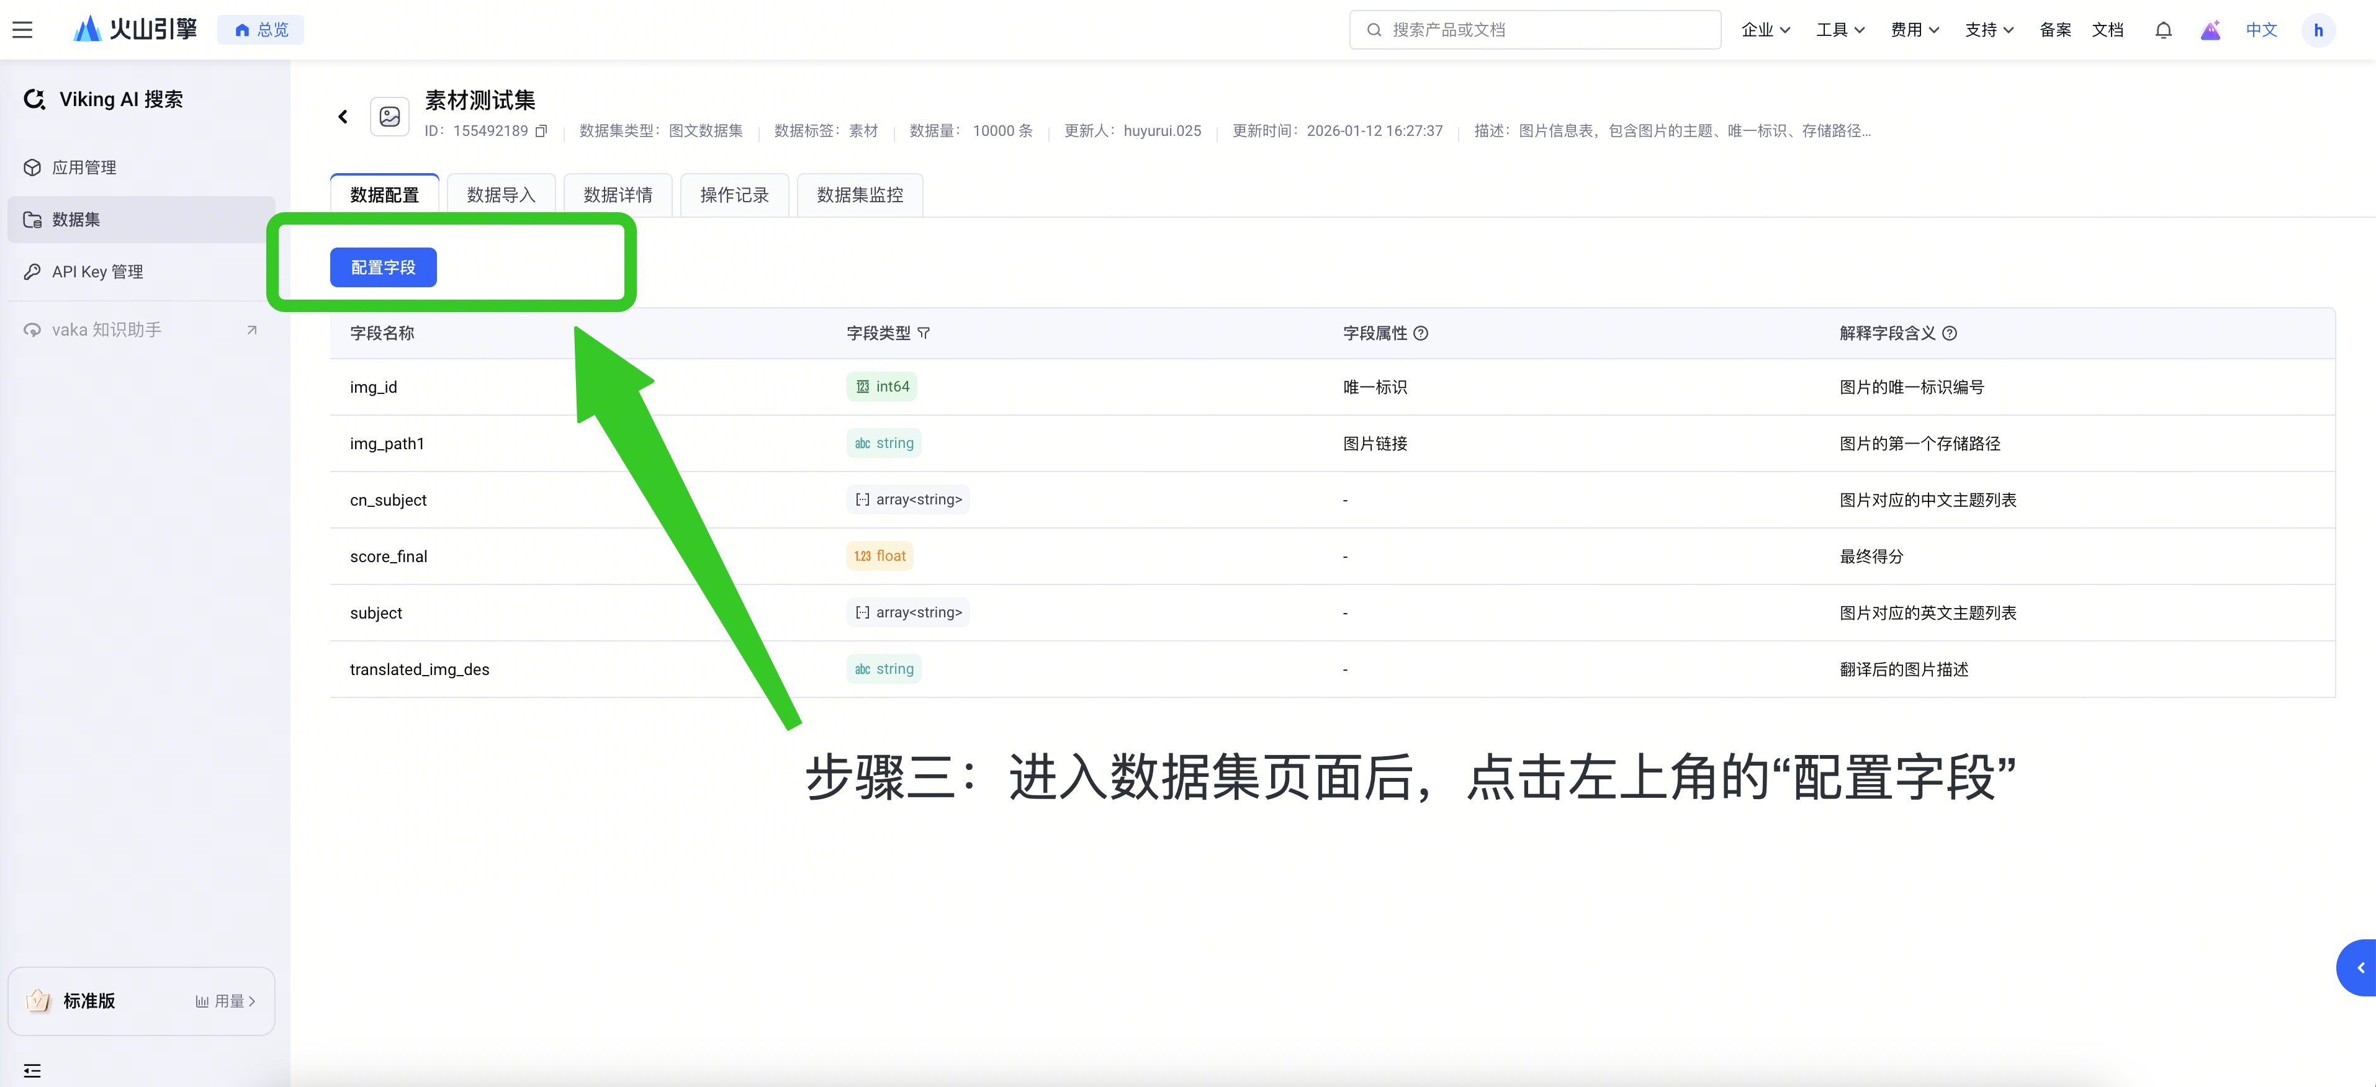The width and height of the screenshot is (2376, 1087).
Task: Open the hamburger menu at top left
Action: (22, 30)
